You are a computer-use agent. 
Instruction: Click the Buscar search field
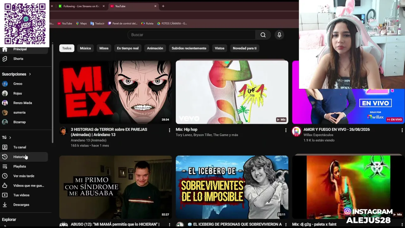click(x=191, y=35)
